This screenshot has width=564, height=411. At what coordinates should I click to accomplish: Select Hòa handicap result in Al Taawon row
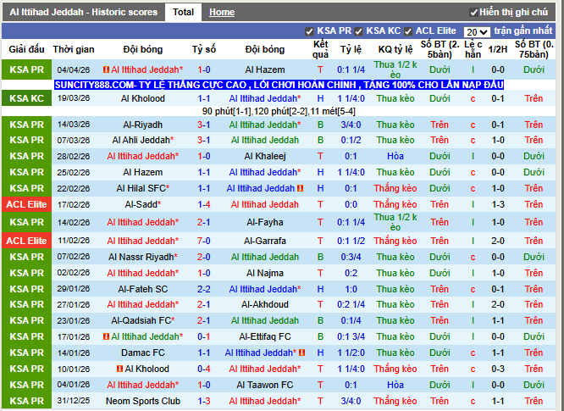click(395, 385)
